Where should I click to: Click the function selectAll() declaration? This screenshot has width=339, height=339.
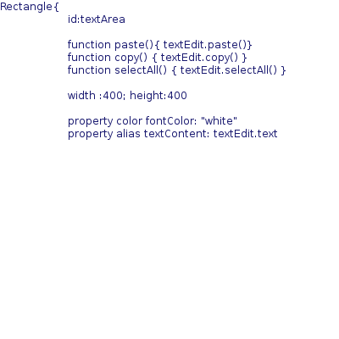click(117, 70)
